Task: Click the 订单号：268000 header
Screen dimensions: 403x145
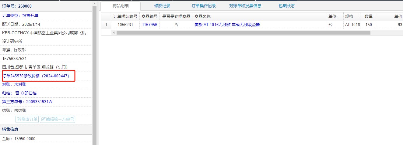Action: coord(17,6)
